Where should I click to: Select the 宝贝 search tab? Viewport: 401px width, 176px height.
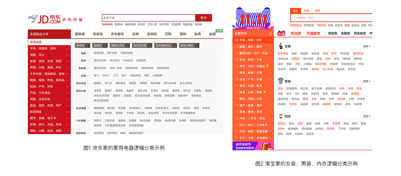point(295,11)
